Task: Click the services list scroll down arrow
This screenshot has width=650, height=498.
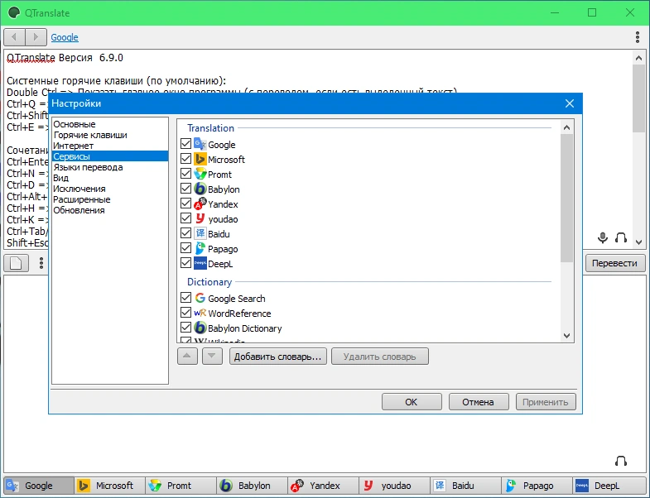Action: pos(566,336)
